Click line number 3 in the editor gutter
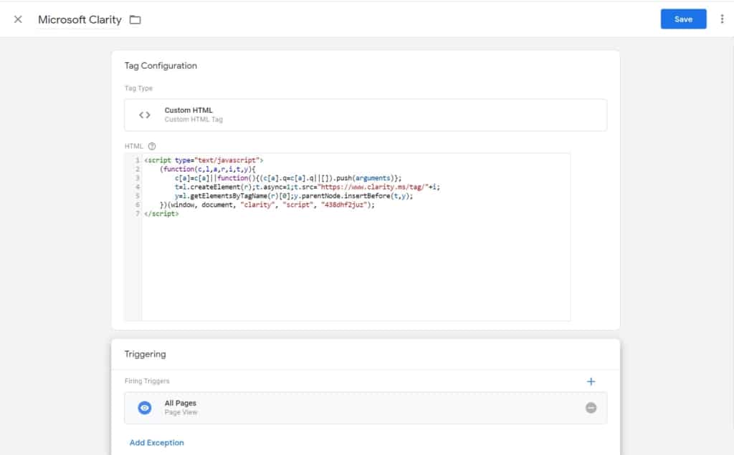Viewport: 734px width, 455px height. pyautogui.click(x=136, y=178)
